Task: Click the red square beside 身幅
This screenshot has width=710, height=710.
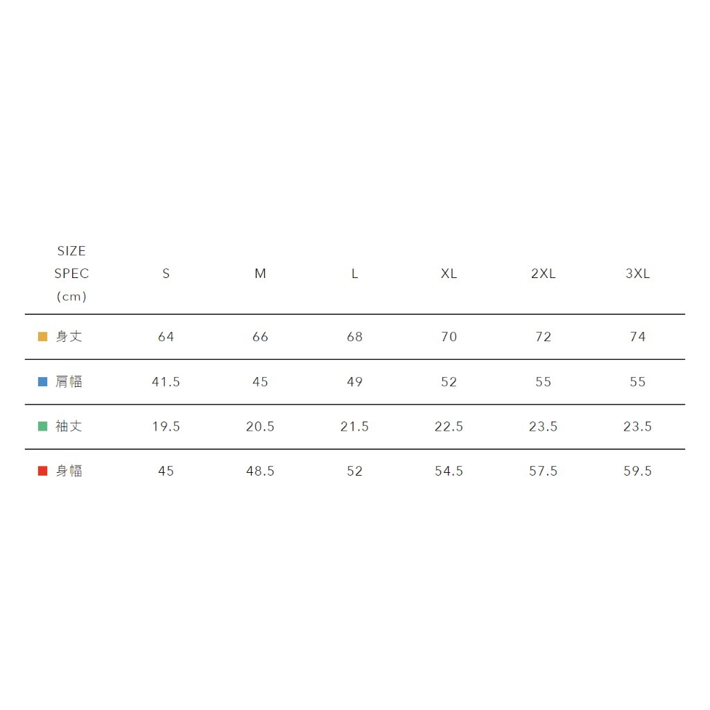Action: (x=42, y=471)
